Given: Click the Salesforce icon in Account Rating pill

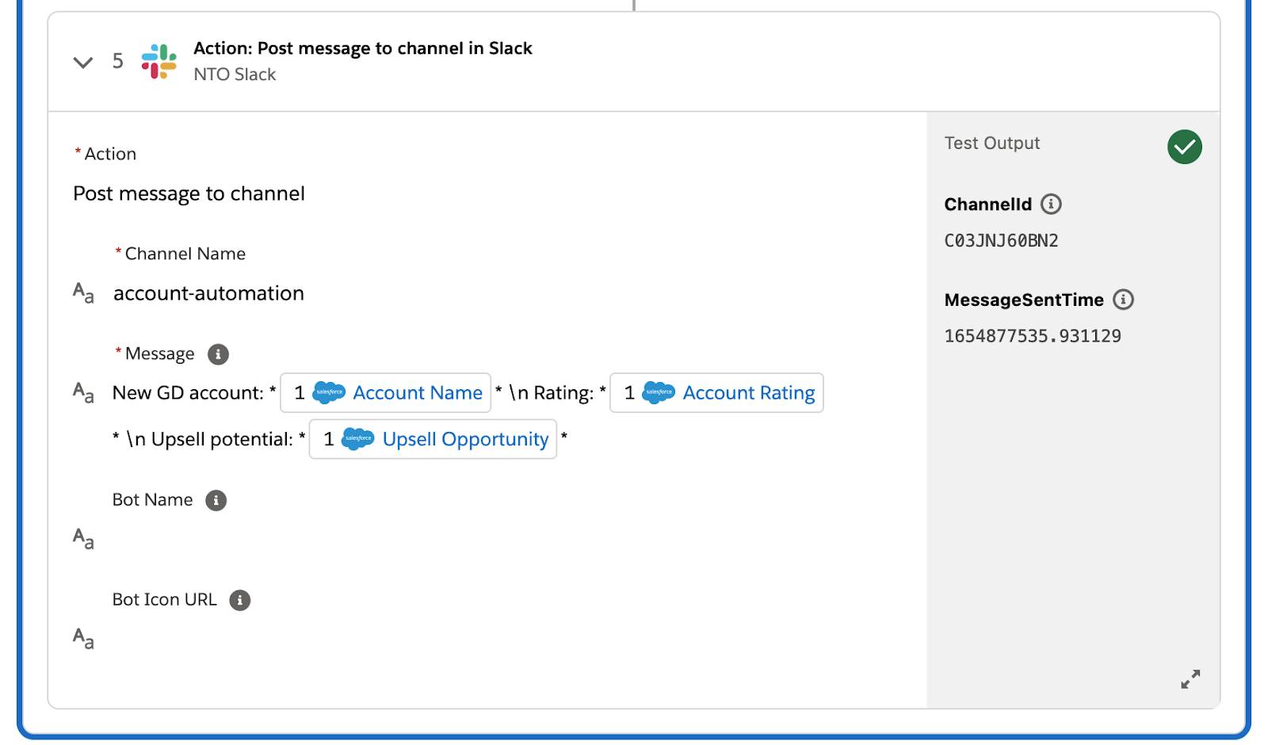Looking at the screenshot, I should click(659, 392).
